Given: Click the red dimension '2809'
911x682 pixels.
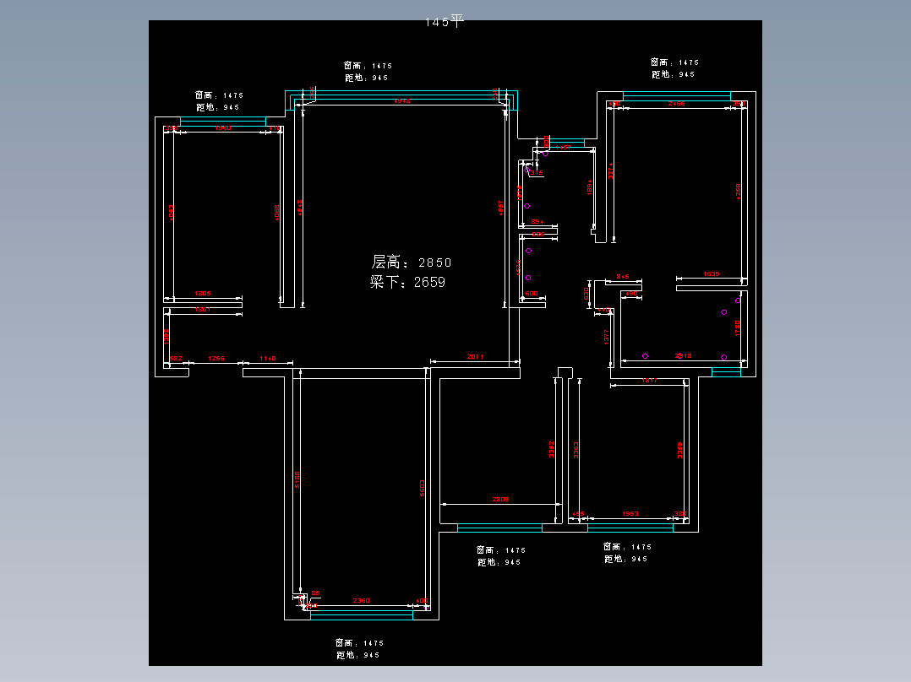Looking at the screenshot, I should [501, 499].
